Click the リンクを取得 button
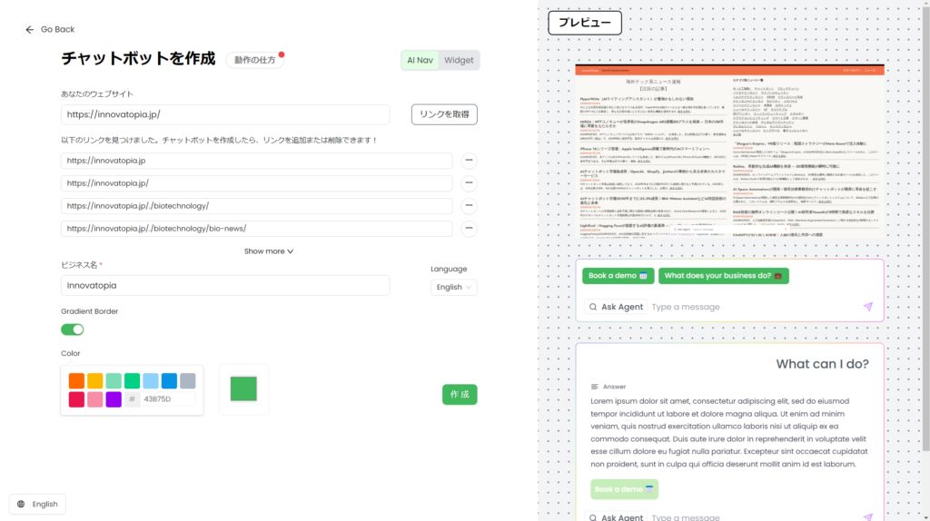 444,114
